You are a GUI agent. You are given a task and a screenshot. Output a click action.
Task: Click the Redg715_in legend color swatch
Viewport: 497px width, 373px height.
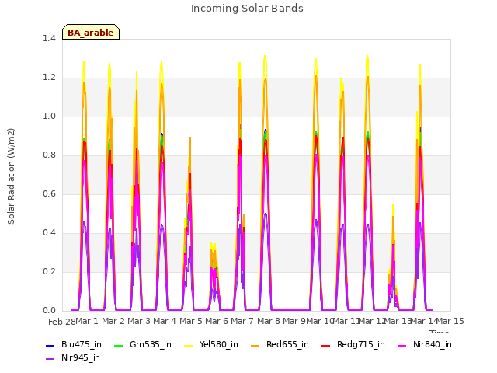pyautogui.click(x=326, y=345)
